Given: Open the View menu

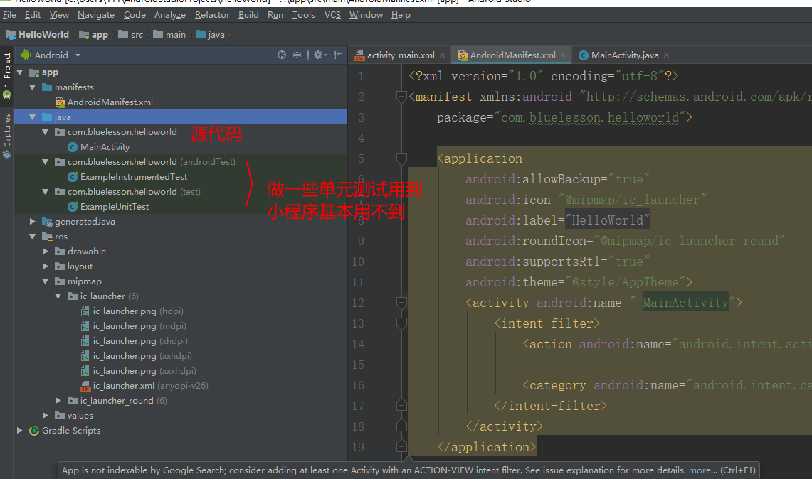Looking at the screenshot, I should [59, 15].
